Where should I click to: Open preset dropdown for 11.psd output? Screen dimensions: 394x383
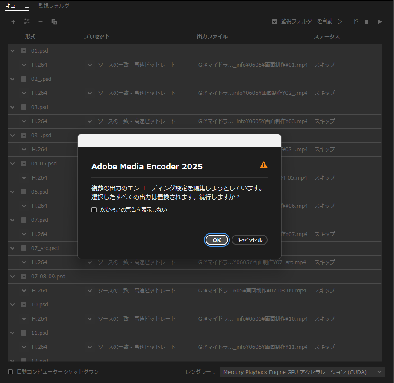tap(89, 347)
